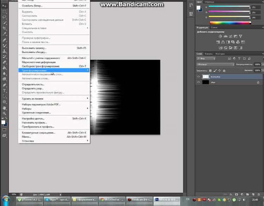This screenshot has width=264, height=206.
Task: Click the lock icon on Фон layer
Action: (x=258, y=82)
